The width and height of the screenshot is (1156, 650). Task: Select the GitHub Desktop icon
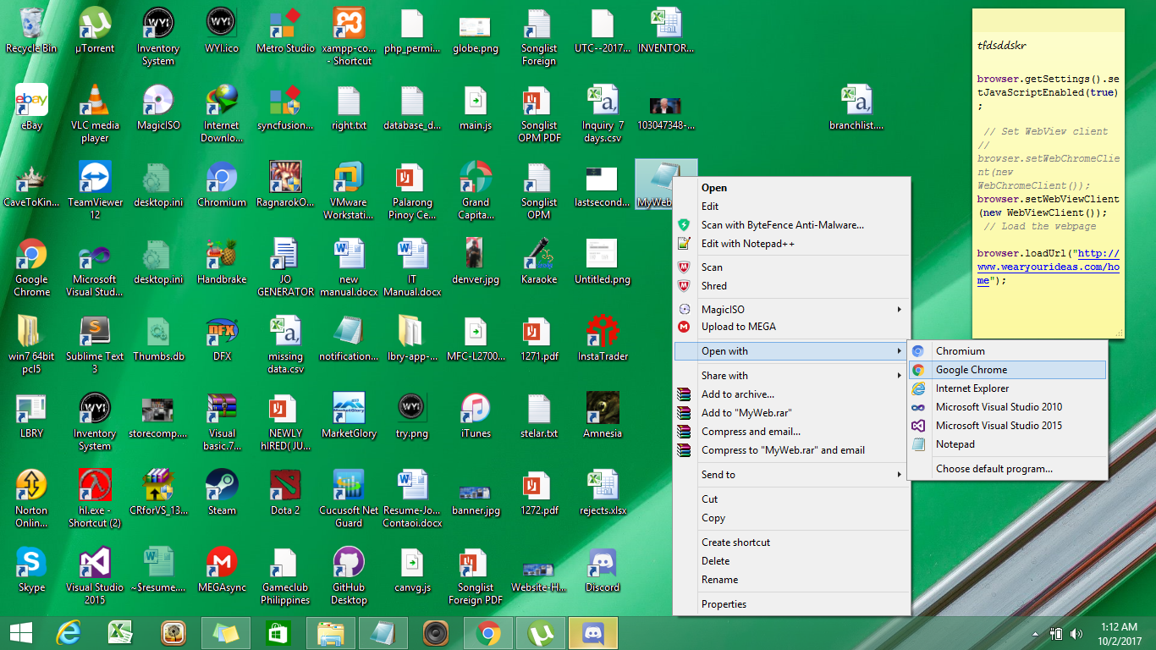pos(349,576)
